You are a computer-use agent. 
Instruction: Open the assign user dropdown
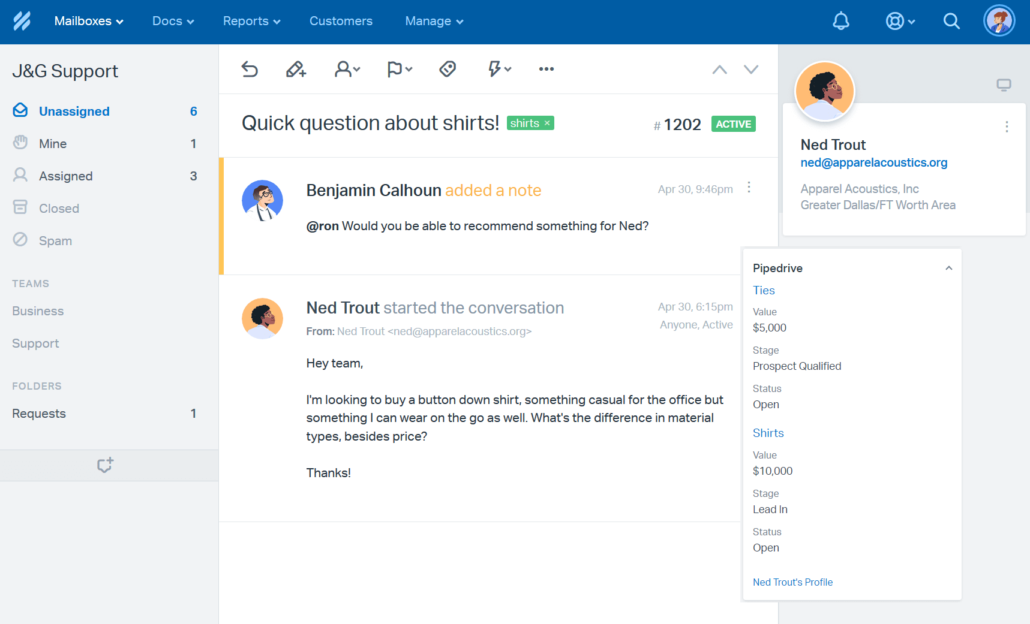coord(347,70)
